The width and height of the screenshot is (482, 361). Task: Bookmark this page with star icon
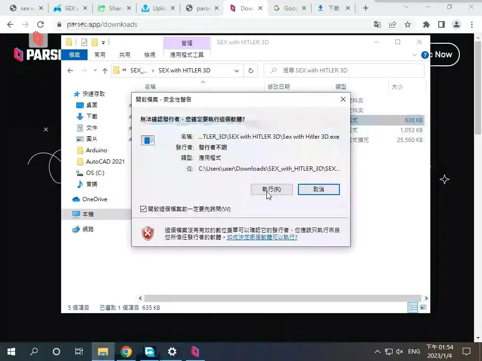point(408,24)
